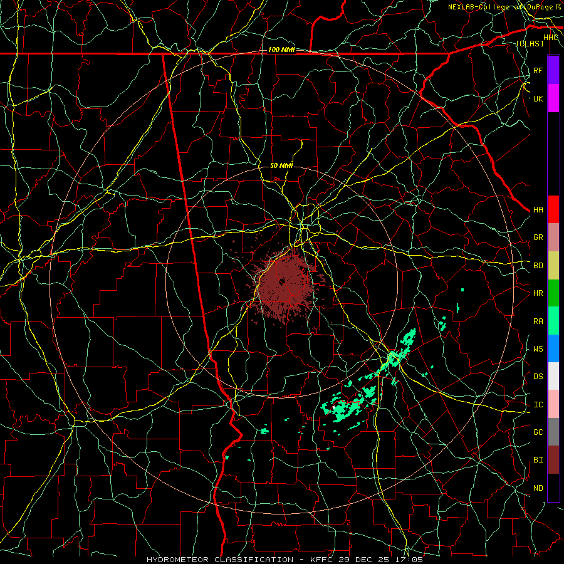Image resolution: width=564 pixels, height=564 pixels.
Task: Select the BD yellow legend swatch
Action: tap(553, 266)
